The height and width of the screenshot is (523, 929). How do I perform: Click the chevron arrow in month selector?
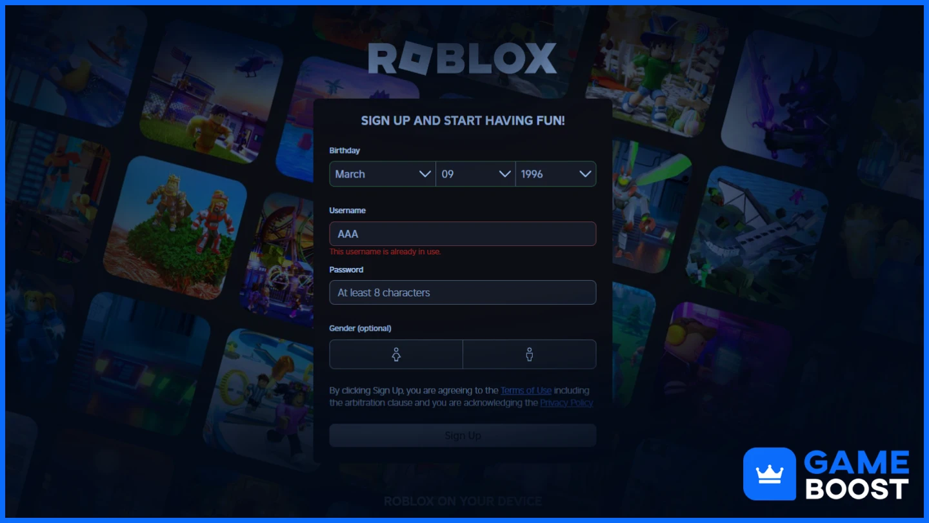click(425, 174)
